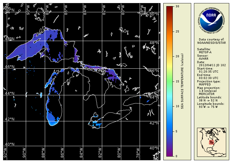Select the '38 N -> 52 N' latitude value

(x=208, y=100)
